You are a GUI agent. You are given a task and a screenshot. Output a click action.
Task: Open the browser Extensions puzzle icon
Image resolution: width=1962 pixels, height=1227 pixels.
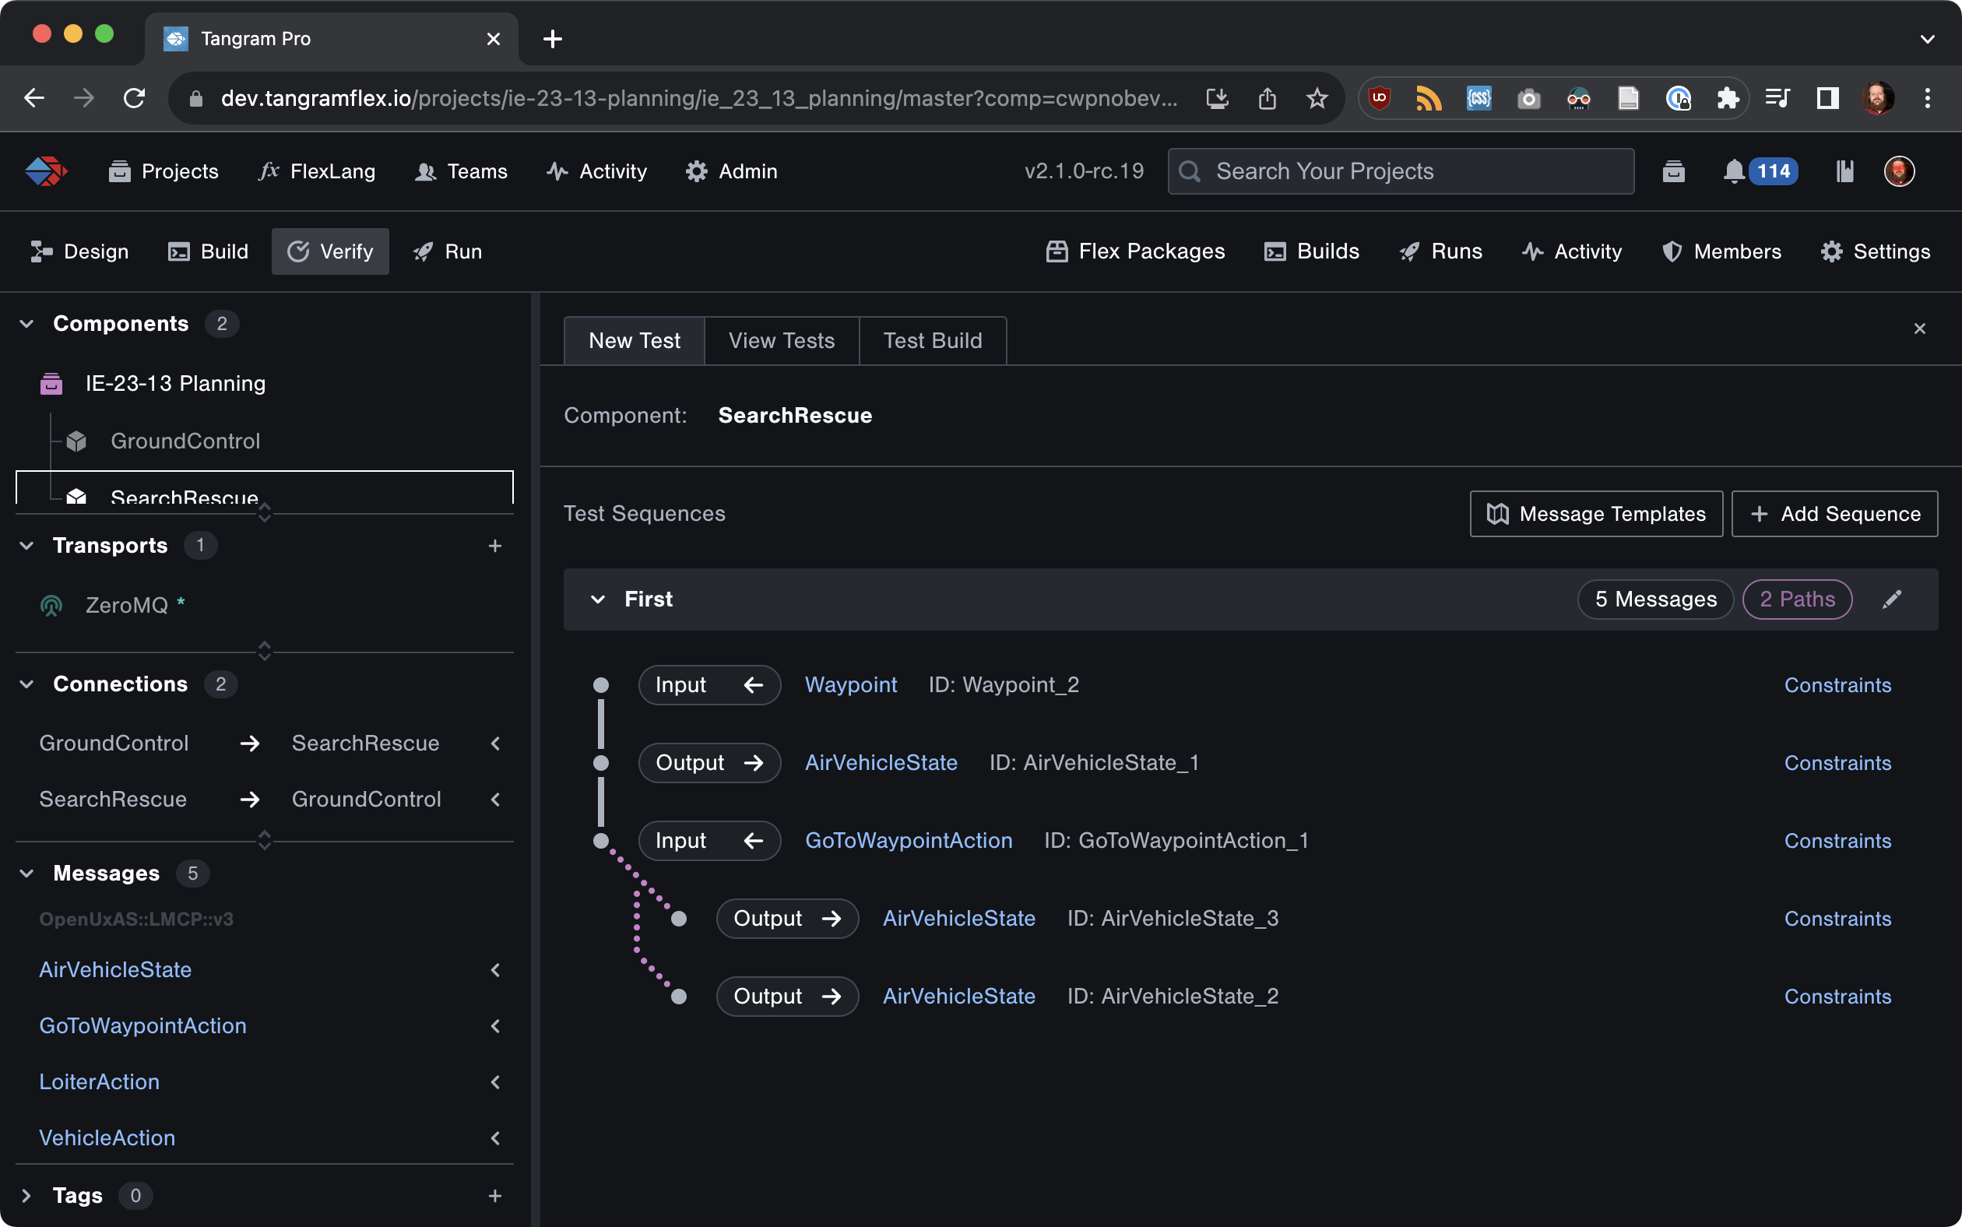coord(1728,98)
